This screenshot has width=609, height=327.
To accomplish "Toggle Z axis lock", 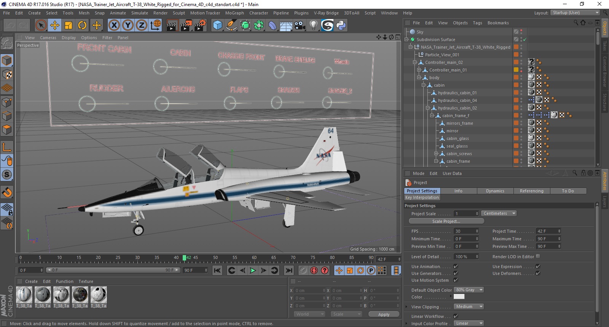I will pyautogui.click(x=141, y=25).
